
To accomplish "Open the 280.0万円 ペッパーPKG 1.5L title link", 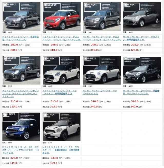I will point(21,38).
